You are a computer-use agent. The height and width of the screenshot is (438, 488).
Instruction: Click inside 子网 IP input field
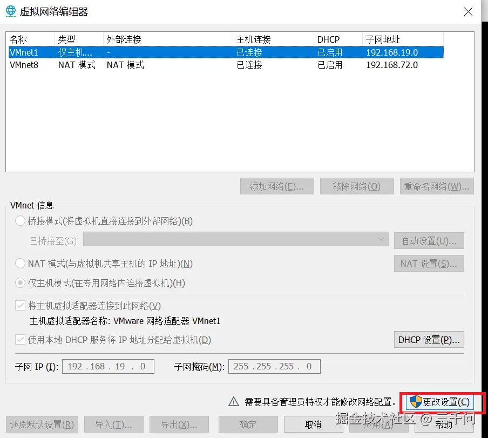(x=108, y=366)
